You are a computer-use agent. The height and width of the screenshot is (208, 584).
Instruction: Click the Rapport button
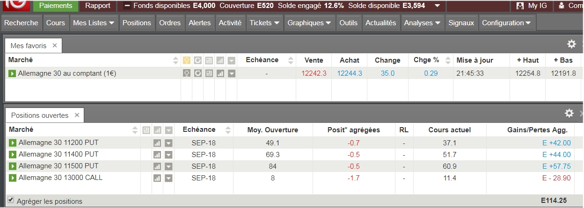coord(98,6)
